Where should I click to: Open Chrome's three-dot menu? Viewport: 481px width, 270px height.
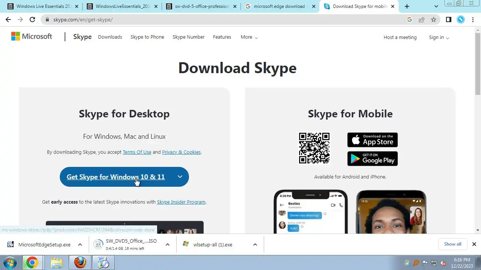click(473, 19)
